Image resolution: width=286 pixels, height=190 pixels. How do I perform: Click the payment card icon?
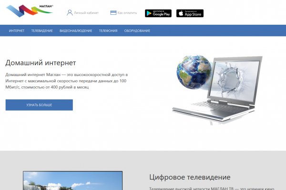click(x=113, y=13)
